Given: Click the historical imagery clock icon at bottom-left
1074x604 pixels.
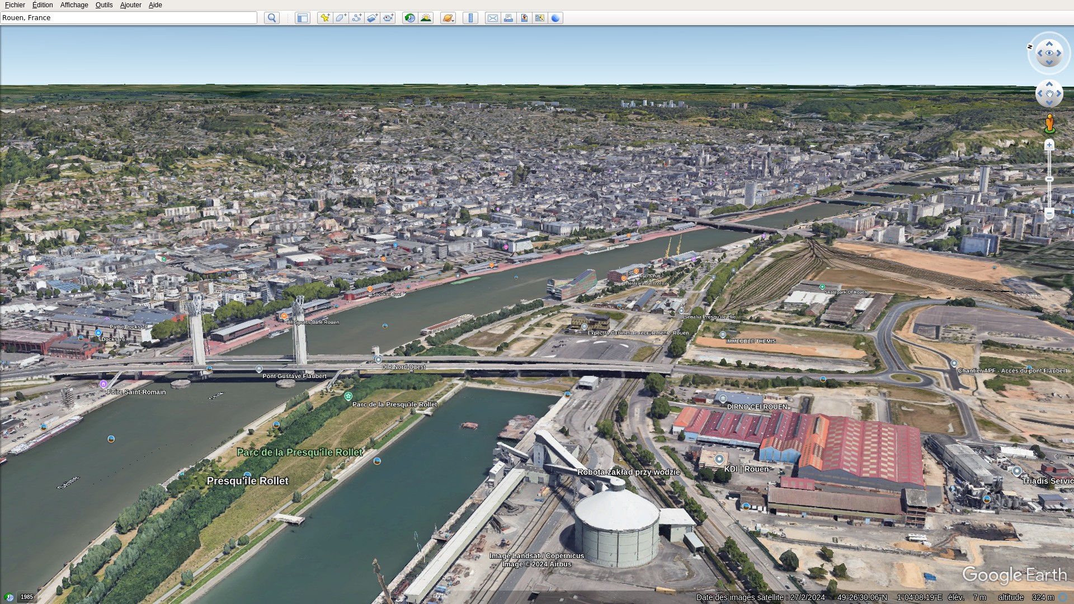Looking at the screenshot, I should coord(8,597).
